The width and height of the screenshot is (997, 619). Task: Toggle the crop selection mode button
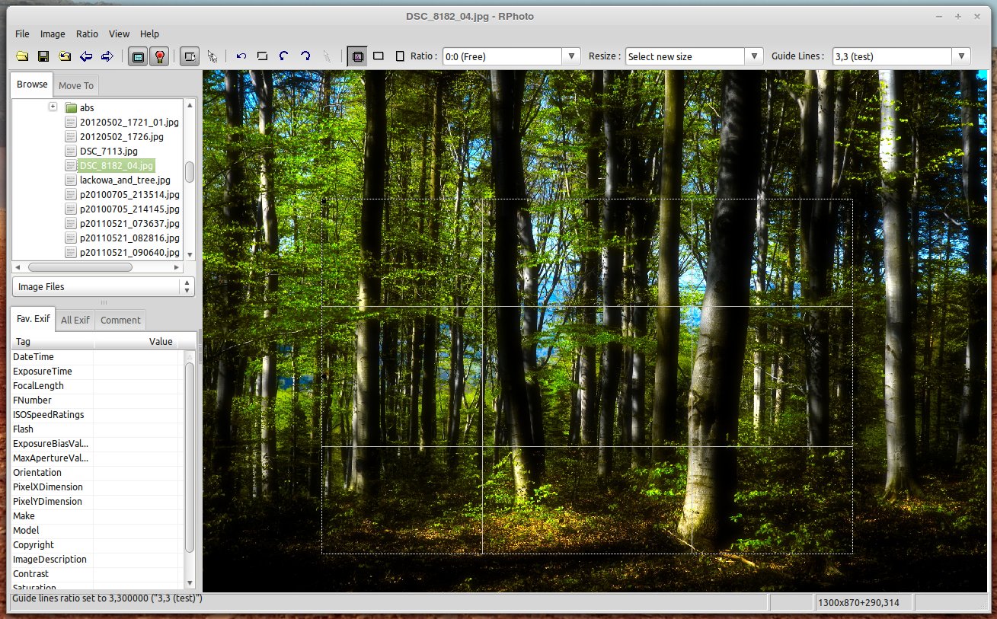click(x=190, y=56)
